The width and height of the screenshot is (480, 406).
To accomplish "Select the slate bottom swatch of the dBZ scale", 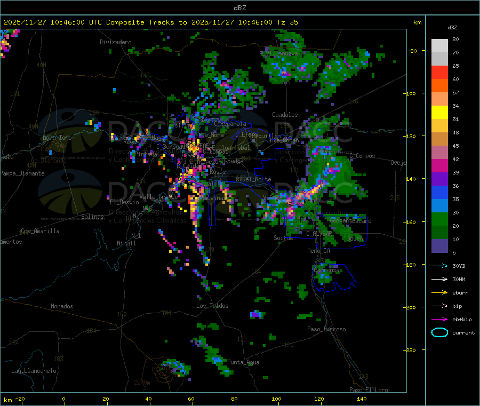I will (439, 246).
